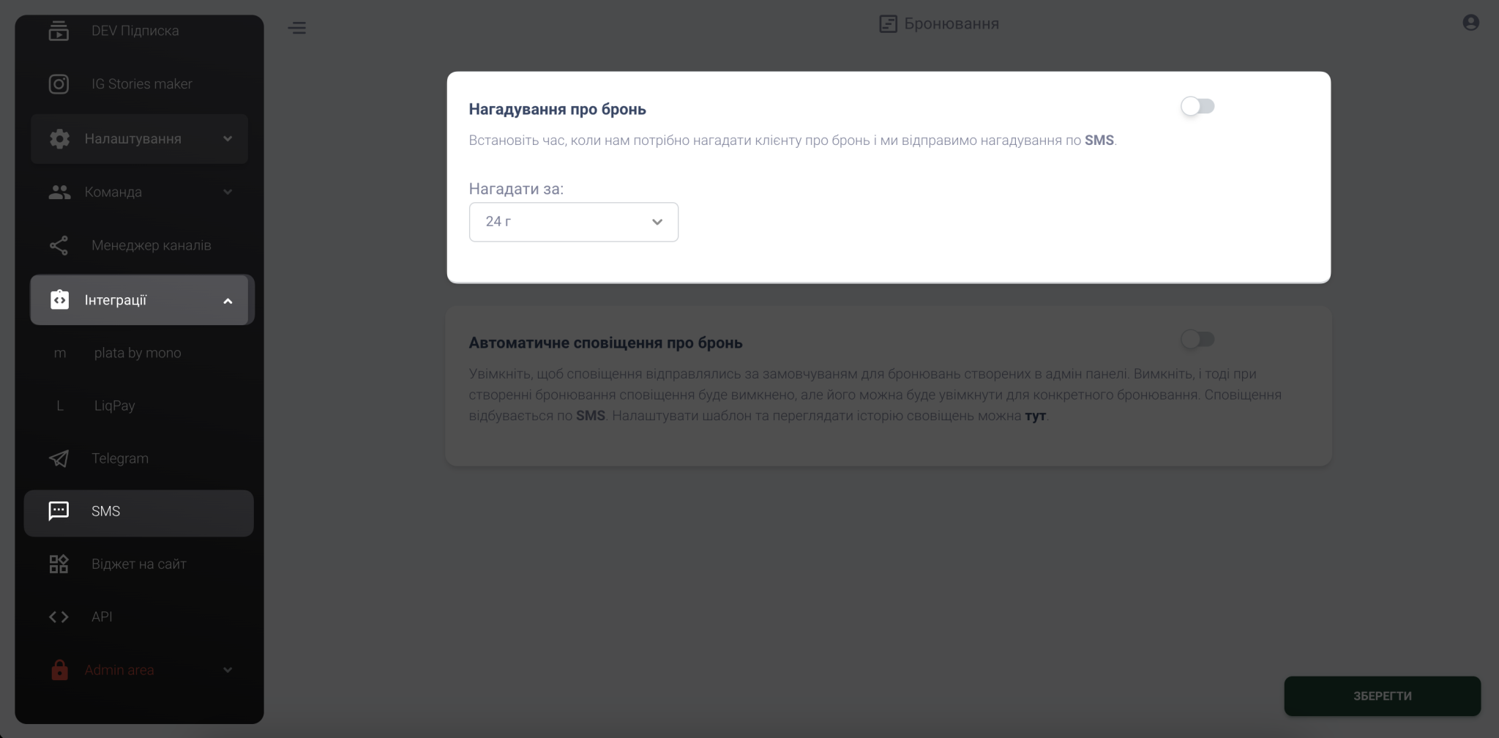
Task: Follow the тут link to templates
Action: pos(1035,416)
